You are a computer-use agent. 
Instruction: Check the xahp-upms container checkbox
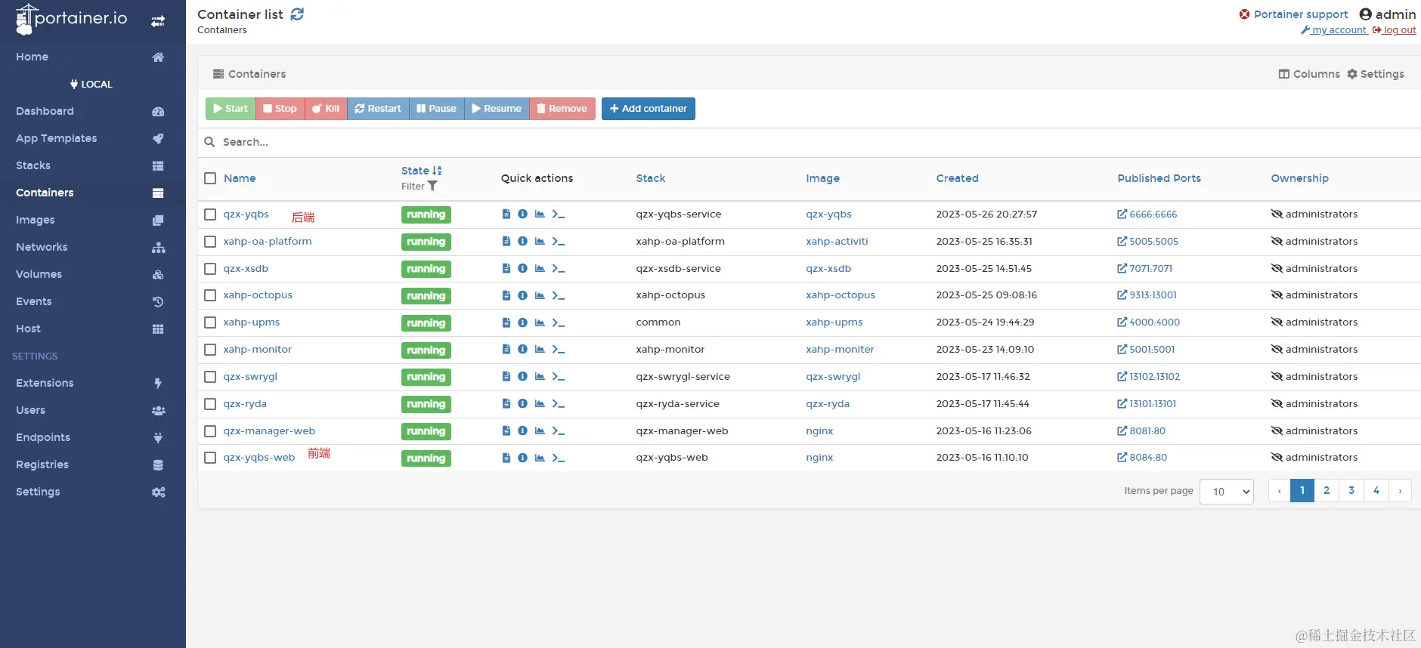tap(210, 322)
